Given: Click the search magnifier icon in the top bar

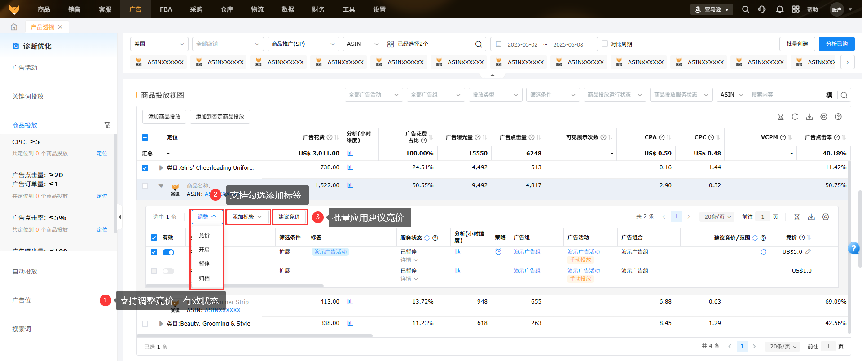Looking at the screenshot, I should 745,9.
